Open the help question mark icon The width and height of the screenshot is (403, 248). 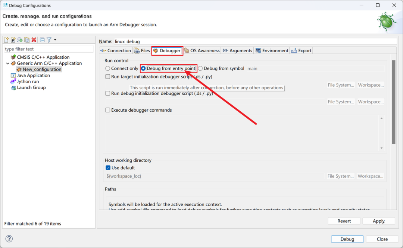tap(9, 239)
